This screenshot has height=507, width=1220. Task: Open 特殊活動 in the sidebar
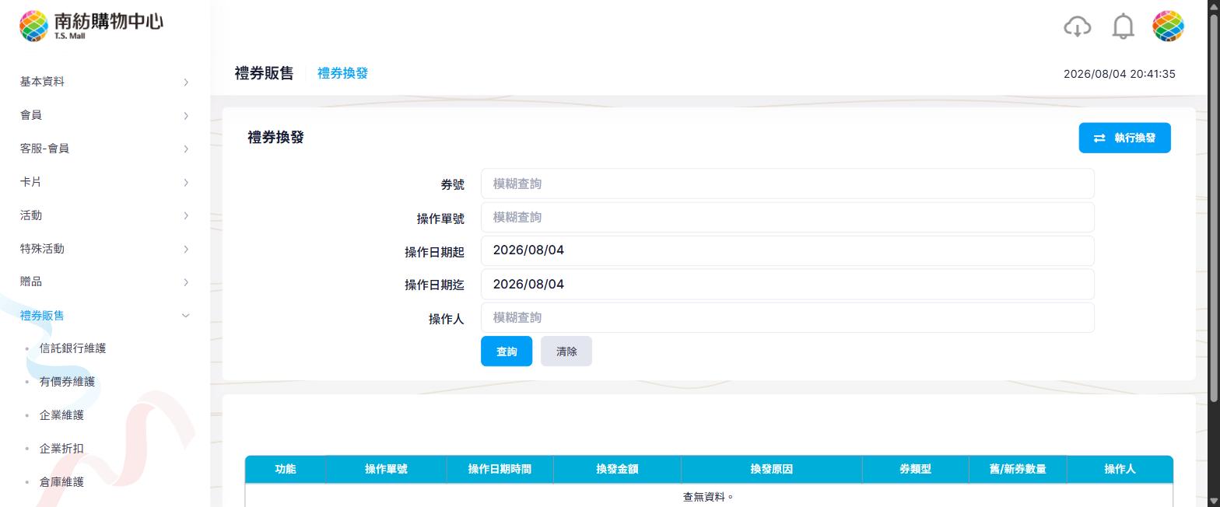[x=42, y=249]
